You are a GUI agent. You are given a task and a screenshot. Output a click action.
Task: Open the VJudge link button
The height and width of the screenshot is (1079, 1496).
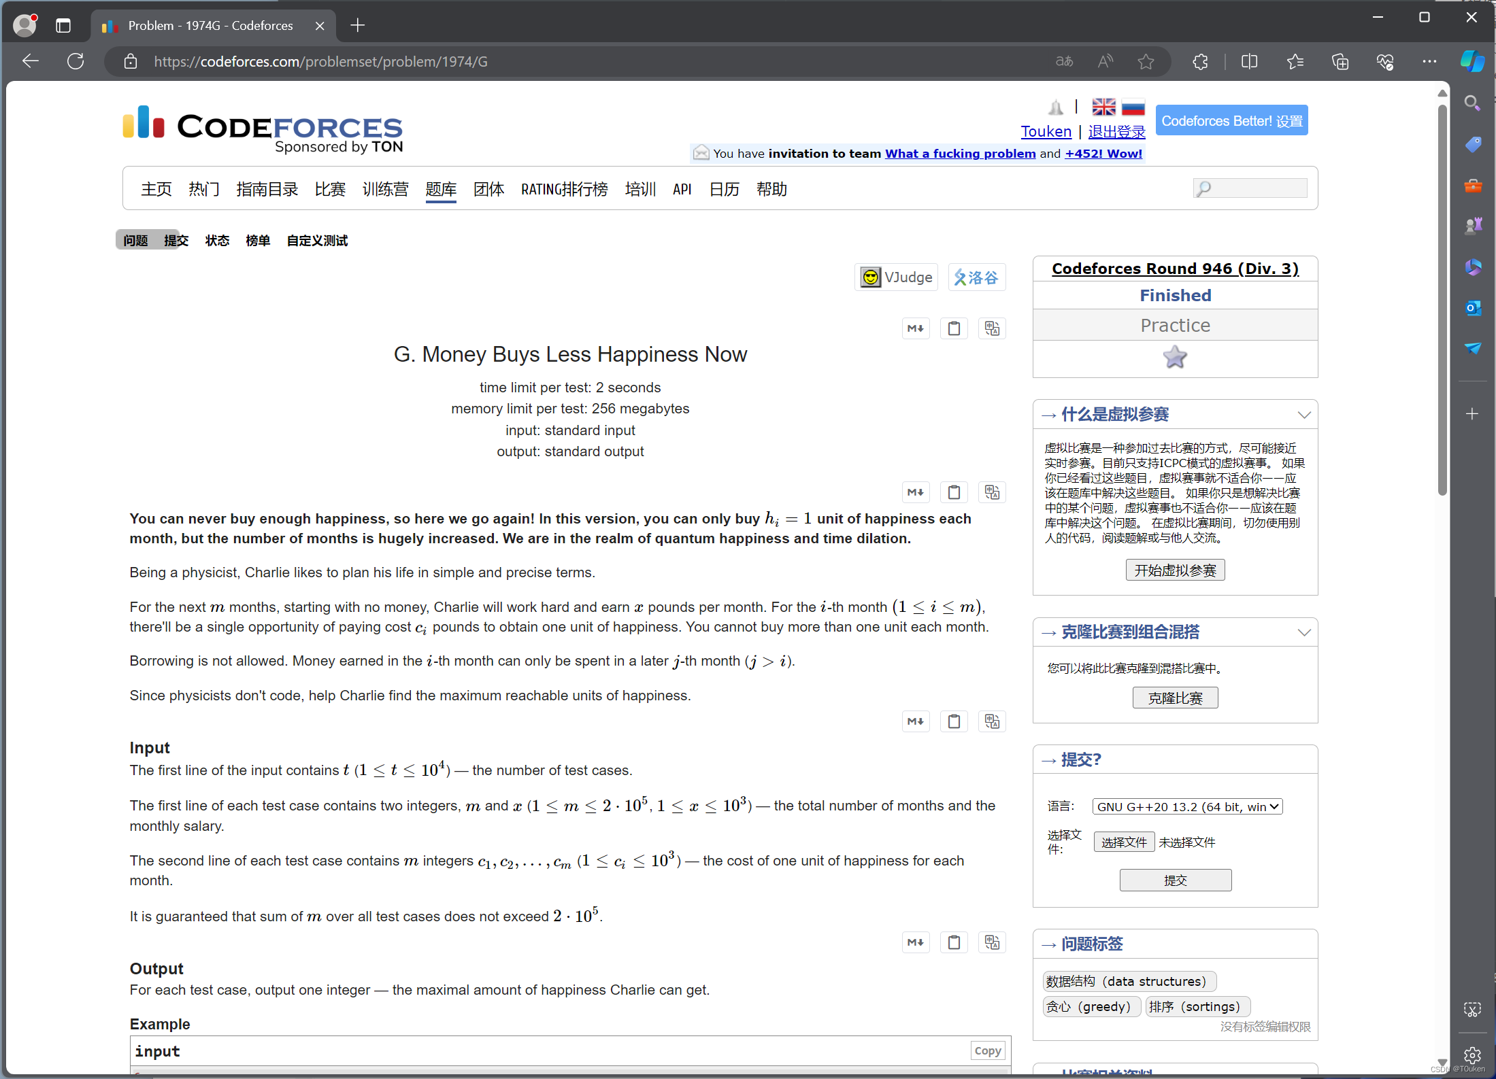click(x=896, y=277)
